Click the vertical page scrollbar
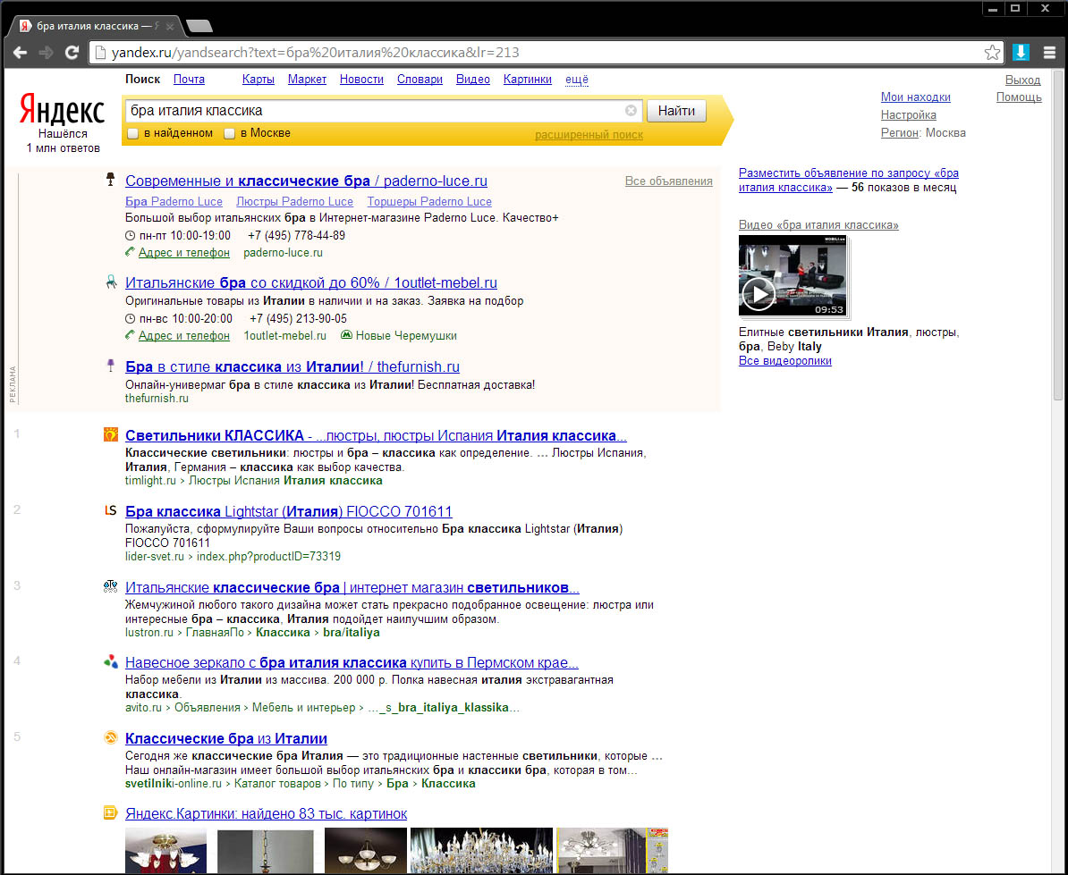 [1058, 234]
